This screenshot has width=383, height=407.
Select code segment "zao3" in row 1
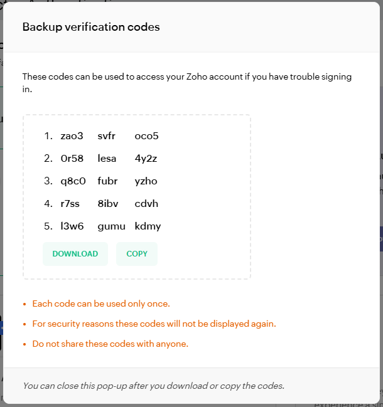(x=72, y=136)
